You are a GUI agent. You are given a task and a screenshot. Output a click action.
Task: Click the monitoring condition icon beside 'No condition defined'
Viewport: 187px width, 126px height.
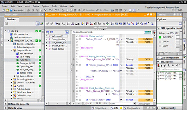154,32
